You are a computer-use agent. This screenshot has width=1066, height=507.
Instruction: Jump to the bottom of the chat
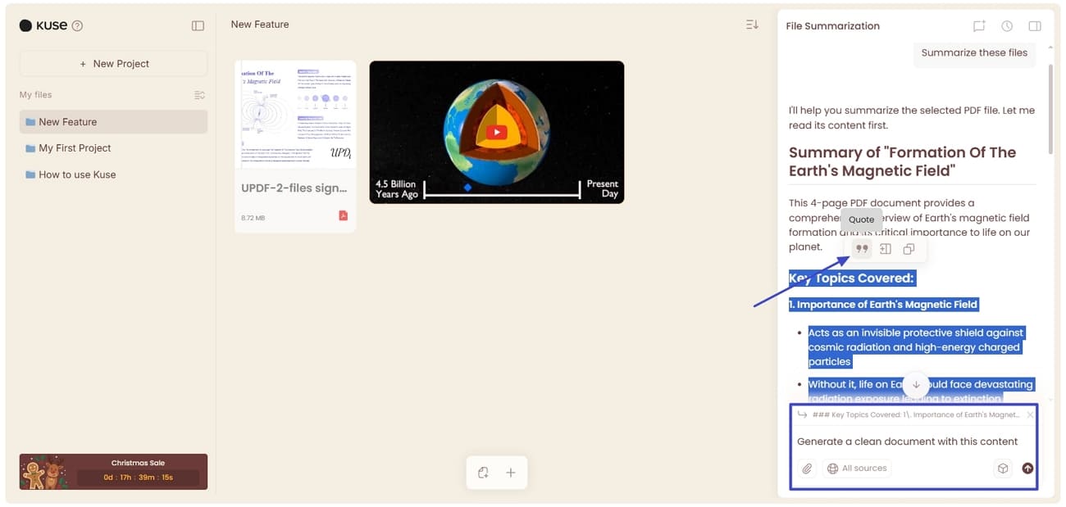[x=916, y=384]
